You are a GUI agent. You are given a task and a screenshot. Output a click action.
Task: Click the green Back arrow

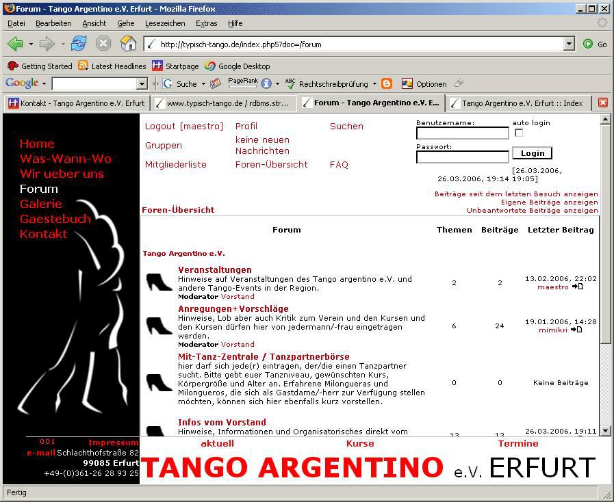(15, 44)
